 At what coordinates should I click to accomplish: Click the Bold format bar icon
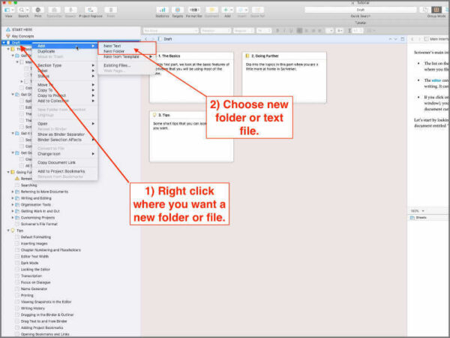[277, 31]
